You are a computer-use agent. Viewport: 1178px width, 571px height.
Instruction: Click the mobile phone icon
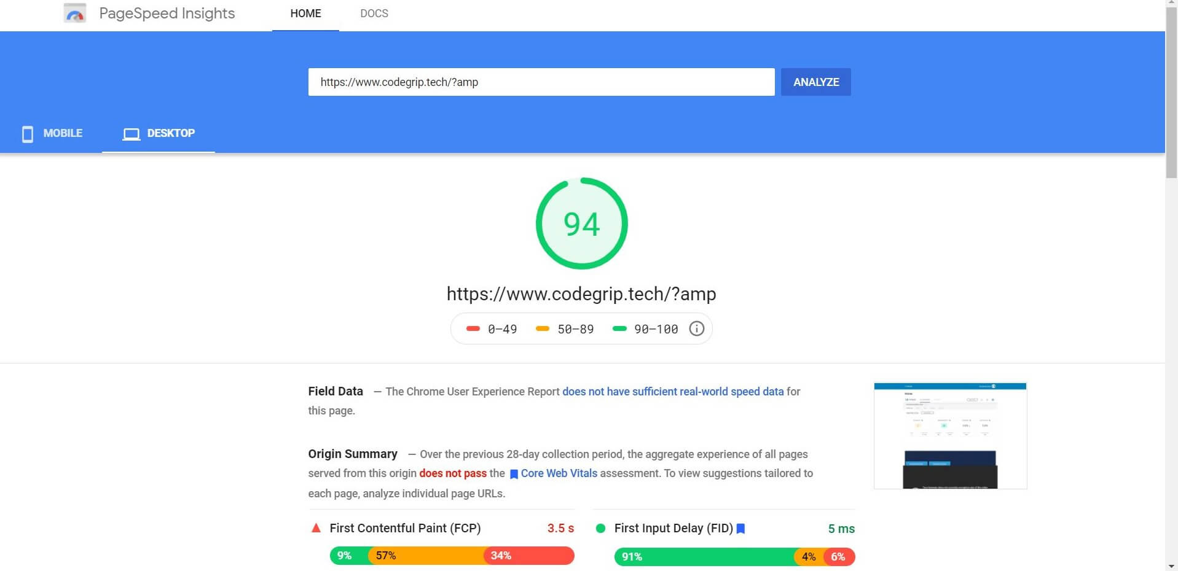coord(28,134)
